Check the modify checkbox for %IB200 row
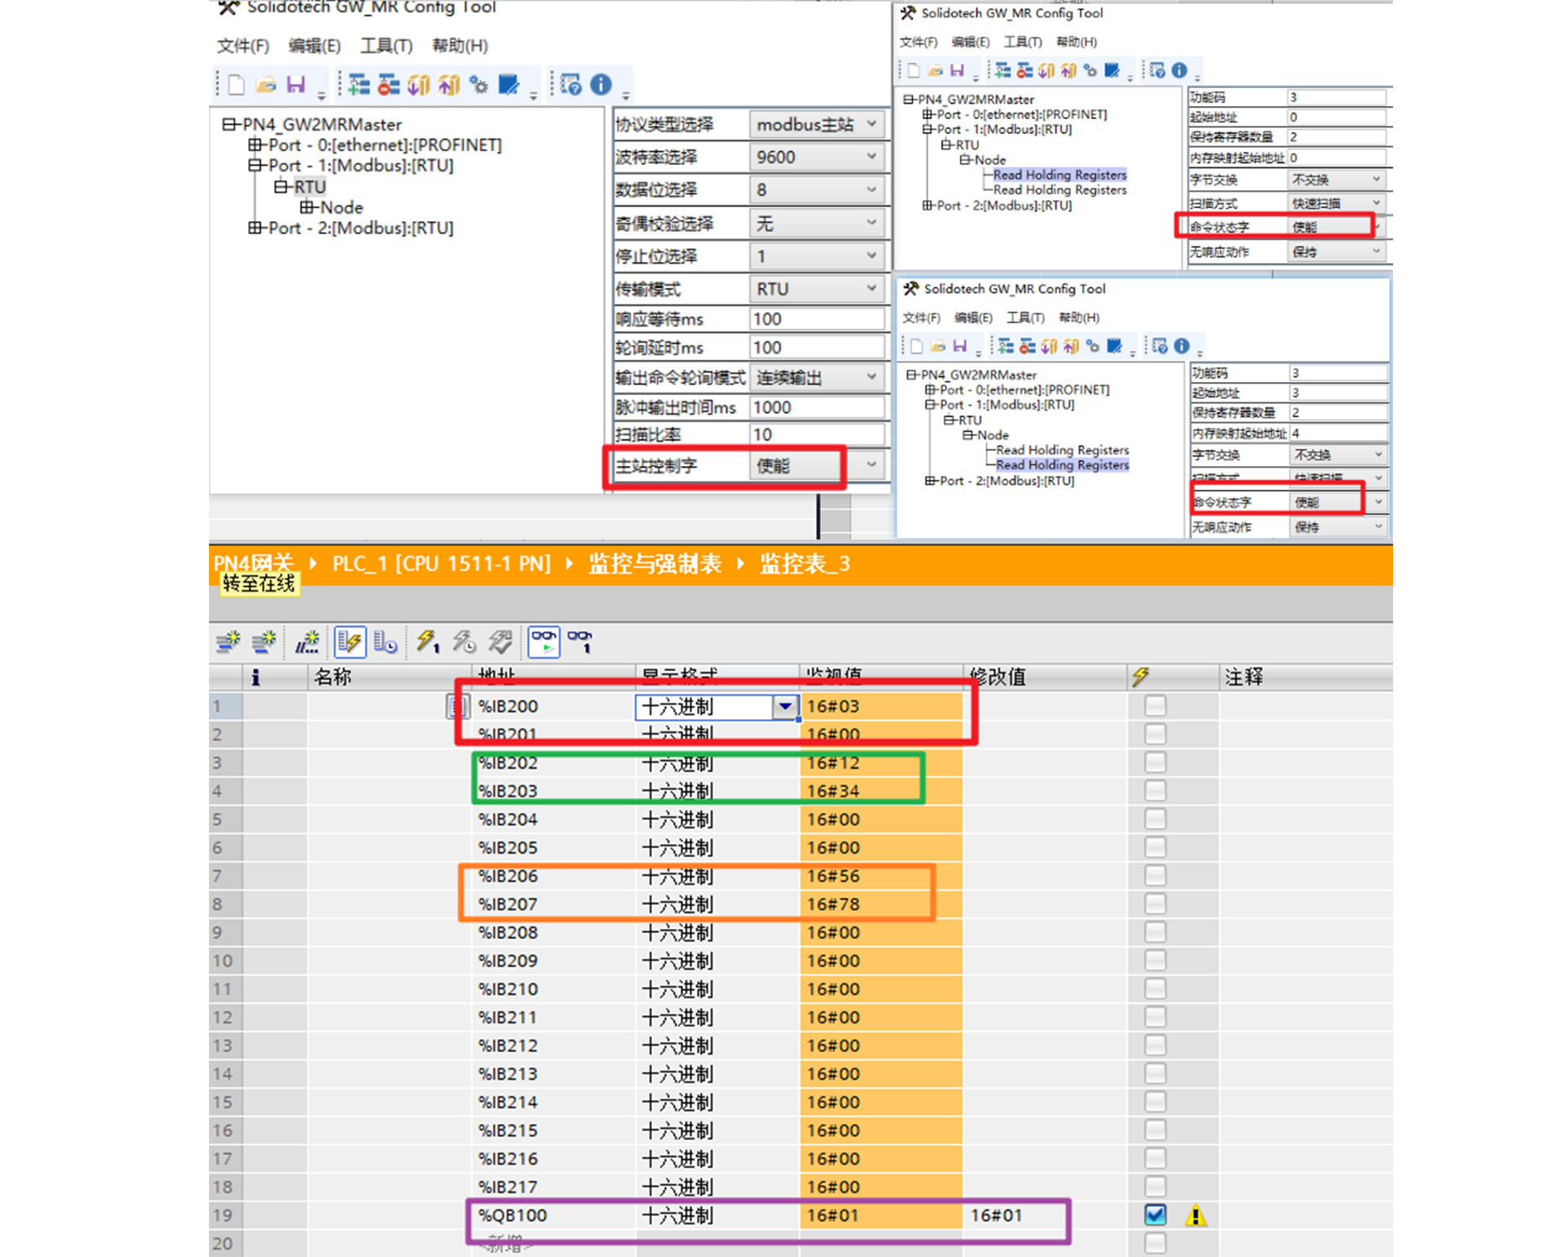Screen dimensions: 1567x1257 (1155, 705)
